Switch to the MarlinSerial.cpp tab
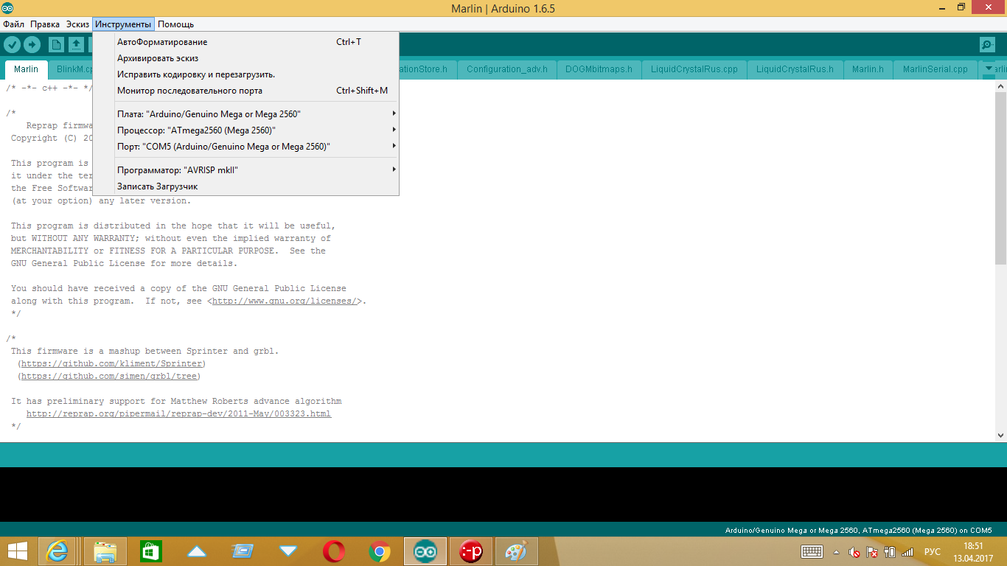This screenshot has width=1007, height=566. (x=935, y=69)
